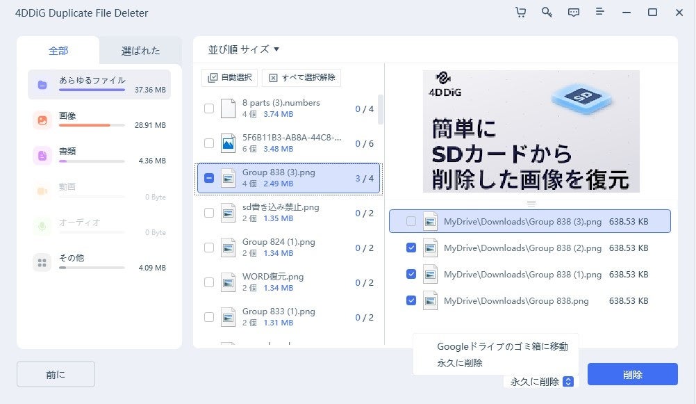Click the preview panel resize handle
696x404 pixels.
(531, 204)
